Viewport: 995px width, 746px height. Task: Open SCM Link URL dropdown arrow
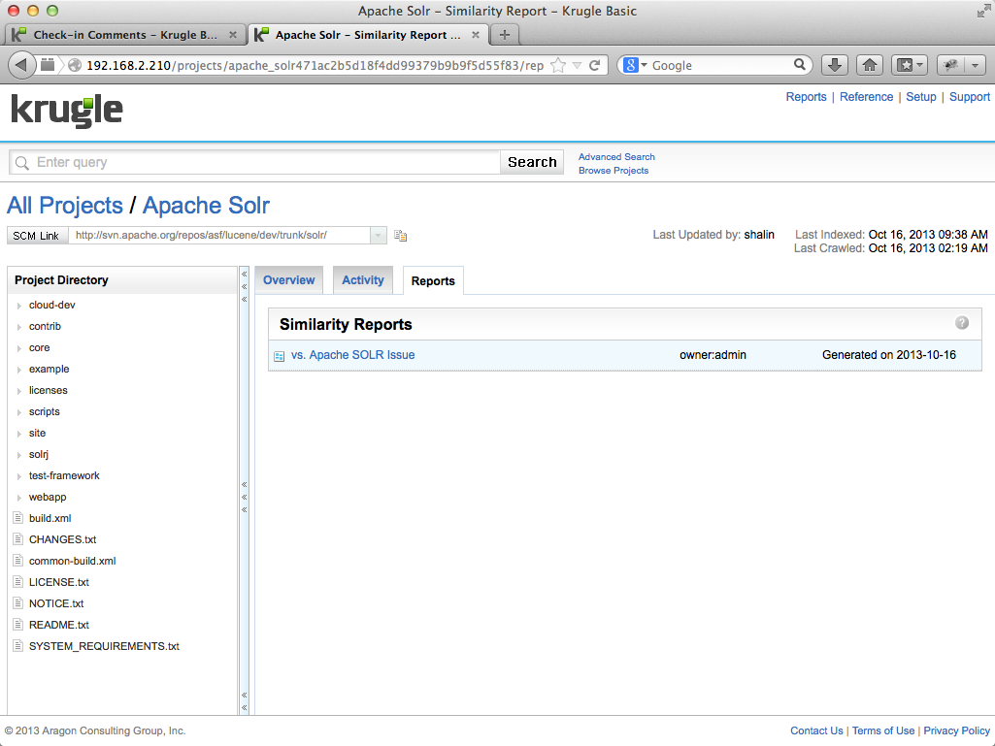click(x=378, y=236)
